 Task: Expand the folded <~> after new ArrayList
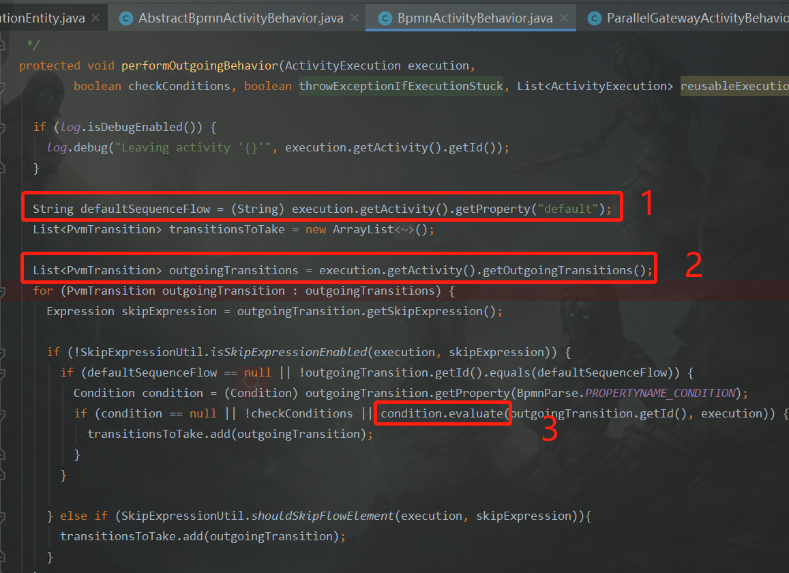point(404,230)
